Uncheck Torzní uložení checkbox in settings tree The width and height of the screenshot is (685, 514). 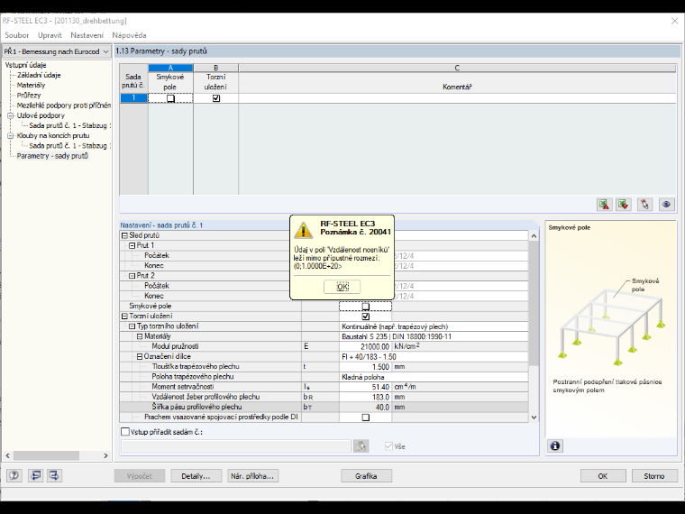[x=366, y=317]
